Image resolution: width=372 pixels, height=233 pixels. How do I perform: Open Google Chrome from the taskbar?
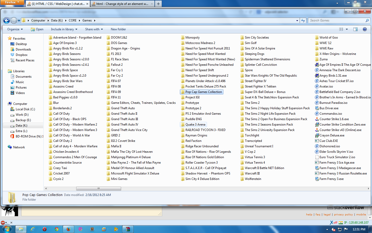click(x=57, y=229)
